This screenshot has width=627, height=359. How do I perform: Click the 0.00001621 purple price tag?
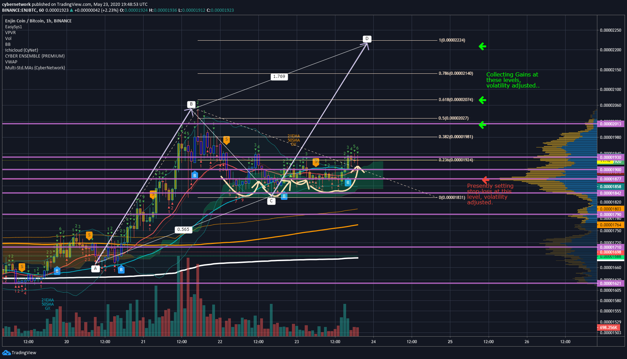pyautogui.click(x=610, y=284)
